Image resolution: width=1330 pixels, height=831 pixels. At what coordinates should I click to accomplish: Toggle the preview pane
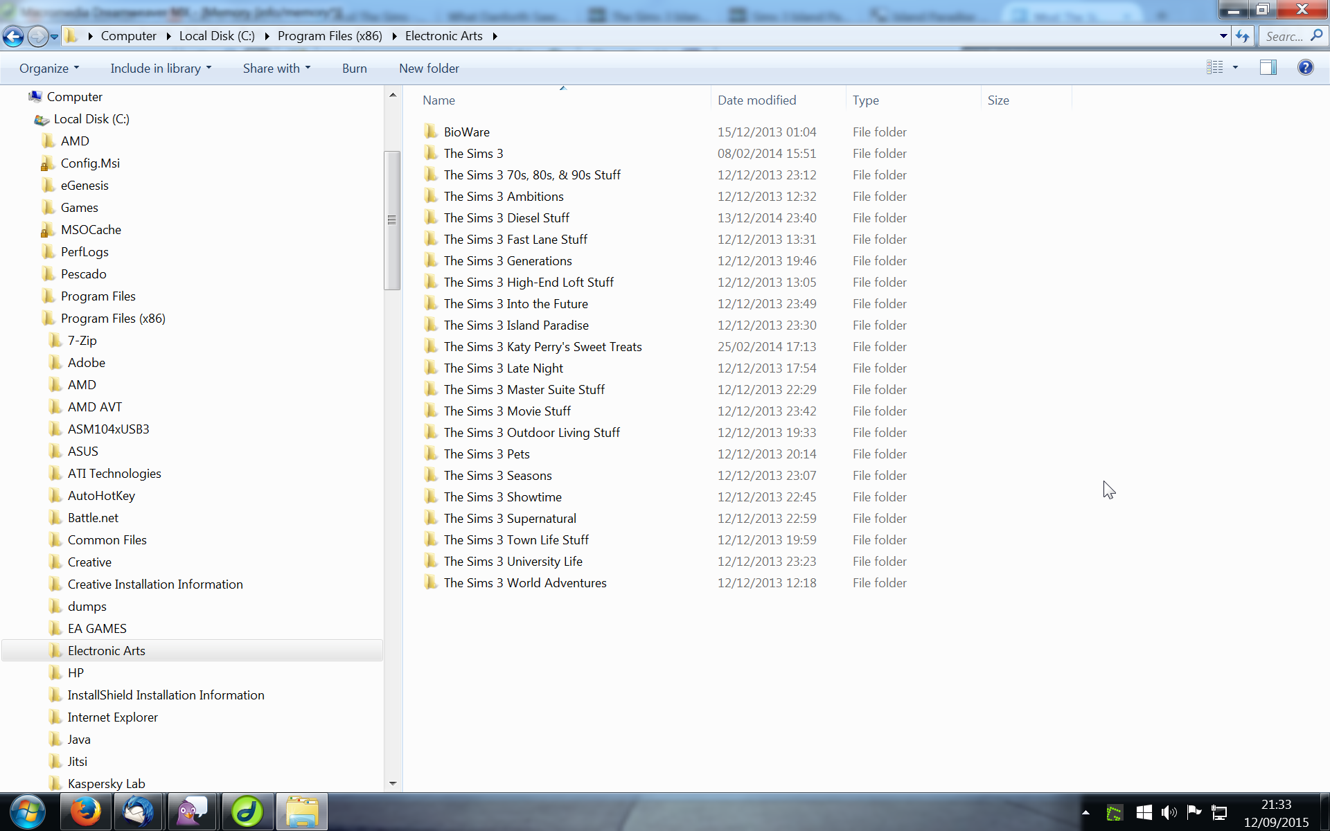tap(1268, 67)
